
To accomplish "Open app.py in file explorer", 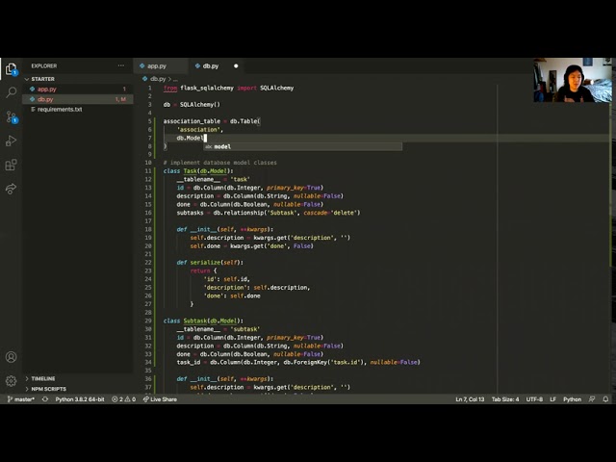I will (x=78, y=90).
